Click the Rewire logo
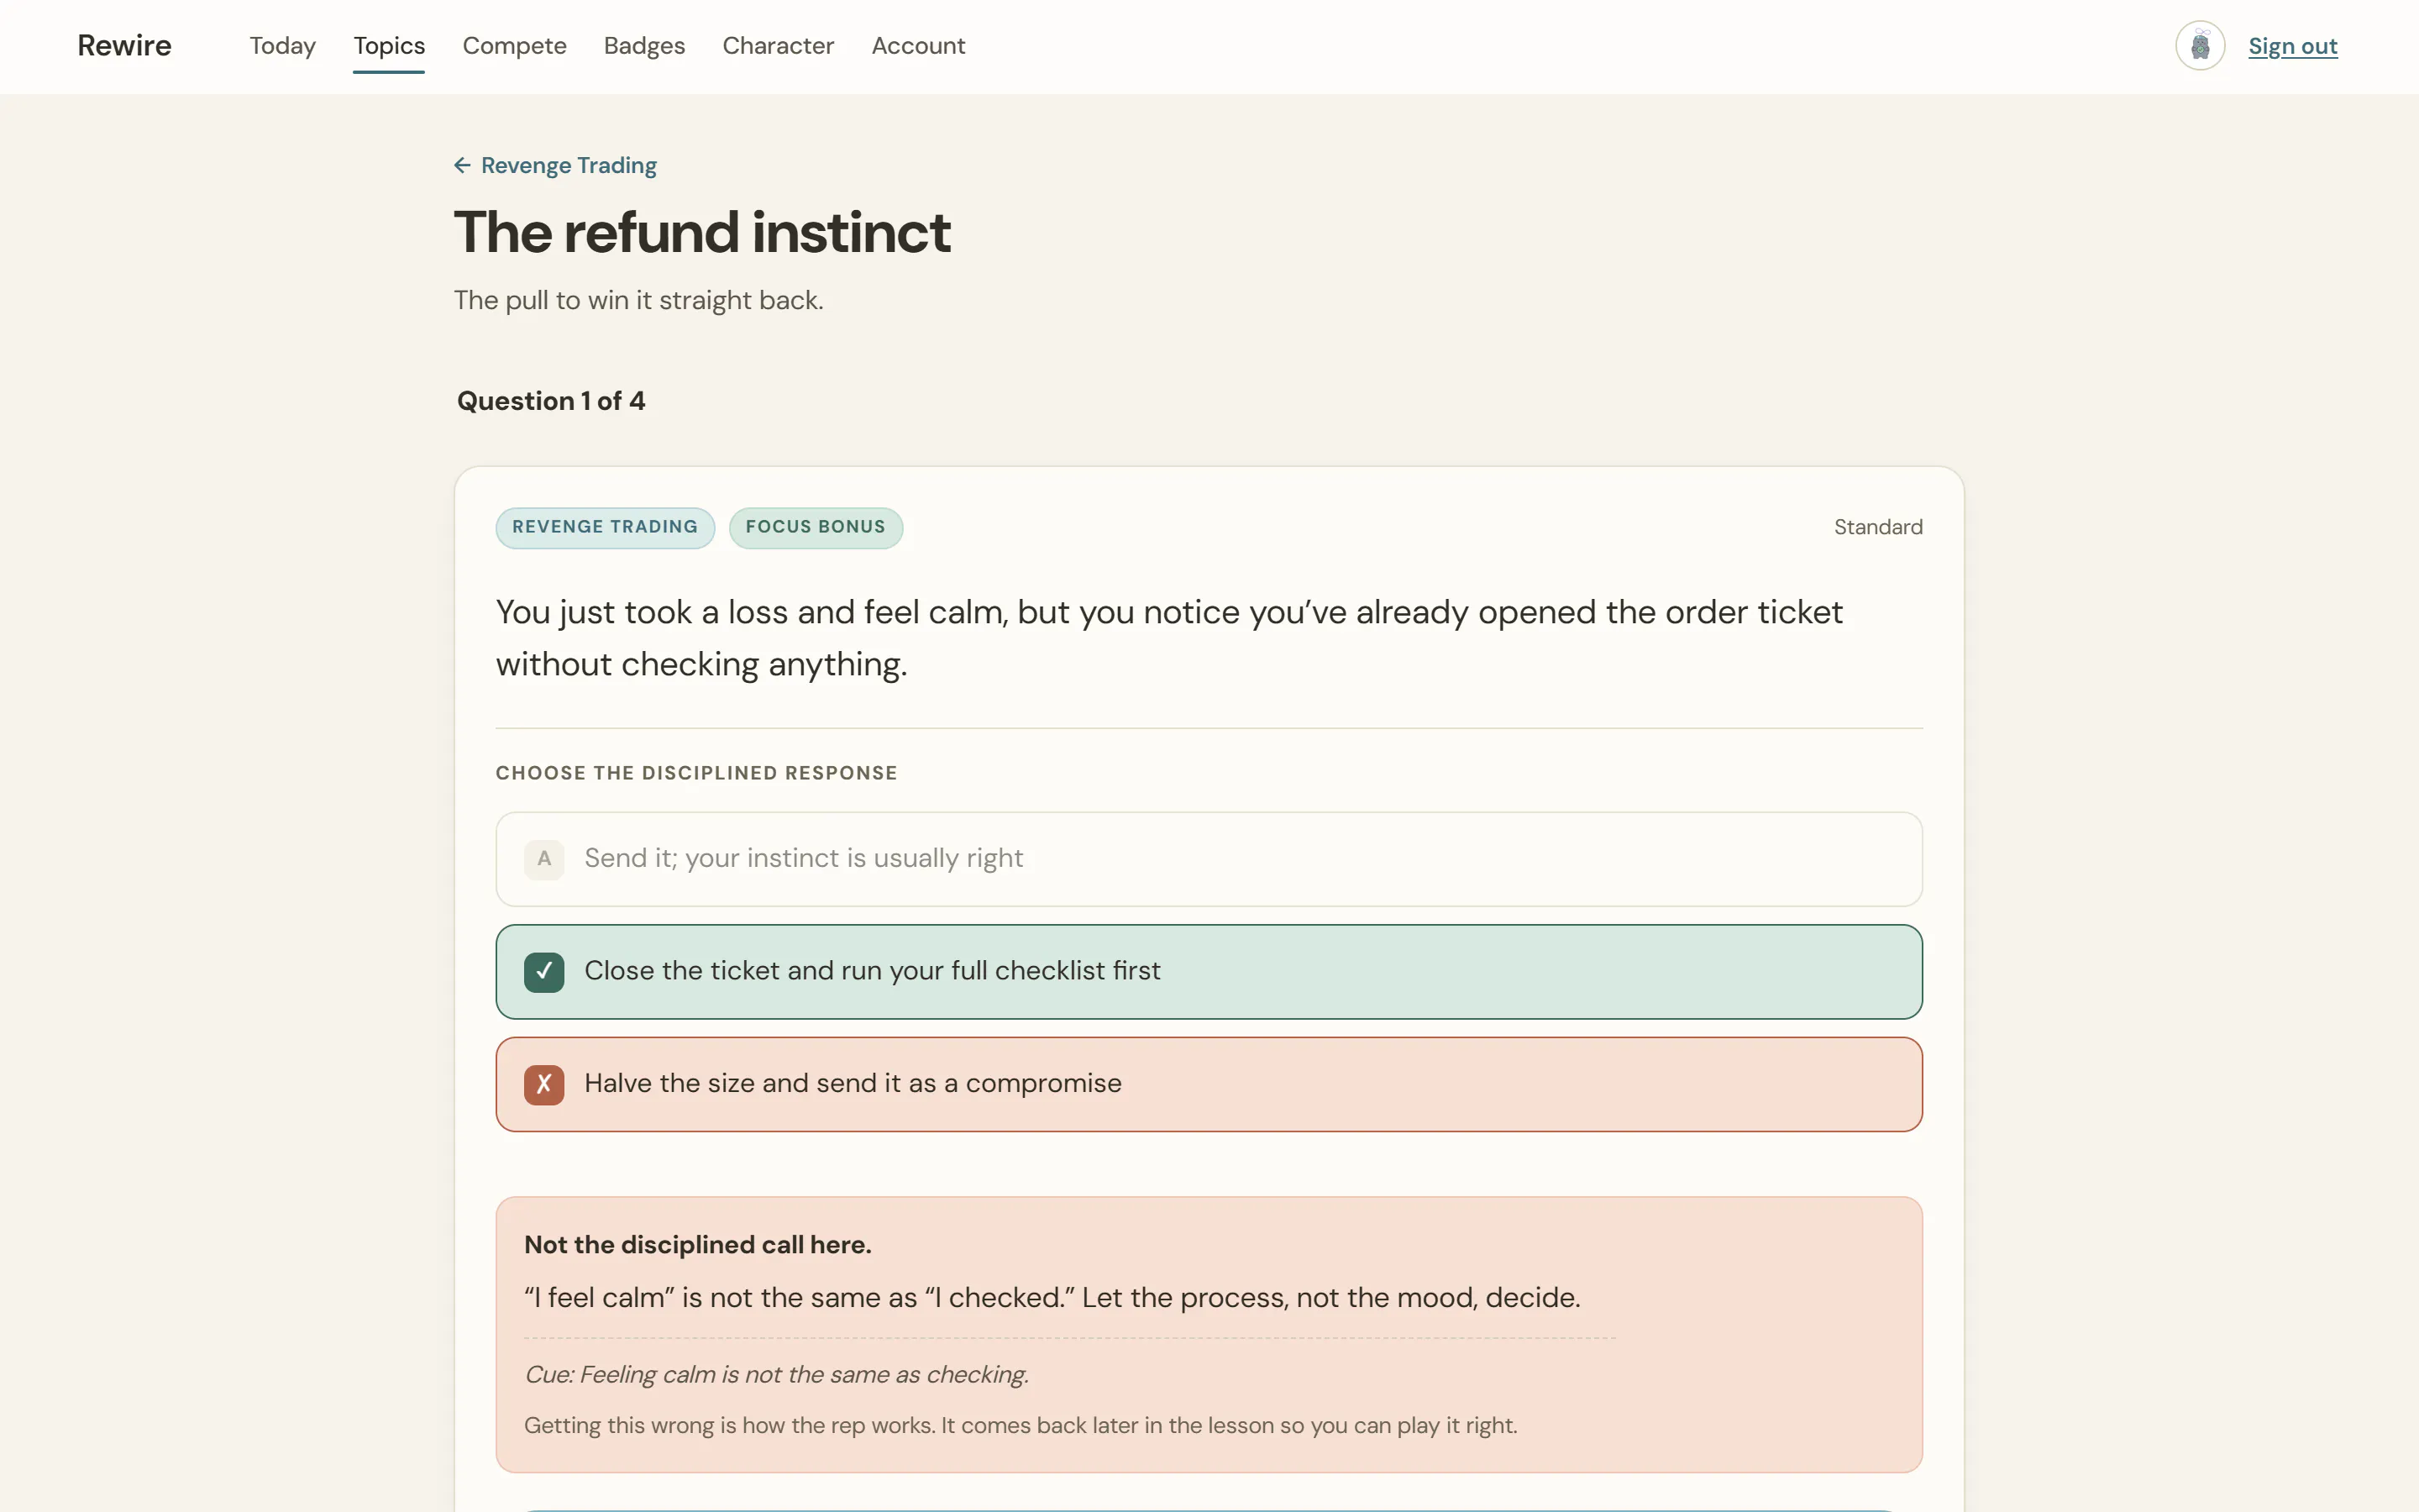The height and width of the screenshot is (1512, 2419). click(125, 46)
